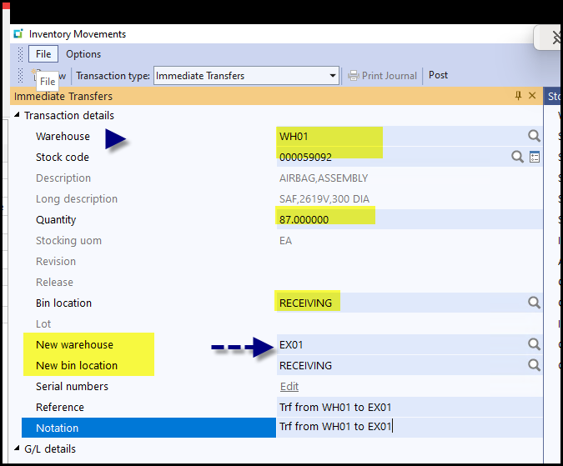Viewport: 563px width, 466px height.
Task: Collapse the Transaction details section
Action: [18, 116]
